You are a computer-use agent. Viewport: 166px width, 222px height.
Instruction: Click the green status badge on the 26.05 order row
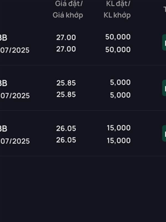(x=164, y=133)
